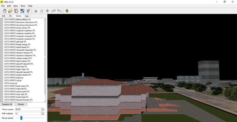The width and height of the screenshot is (237, 122).
Task: Click the greyed document toolbar icon
Action: pyautogui.click(x=41, y=11)
